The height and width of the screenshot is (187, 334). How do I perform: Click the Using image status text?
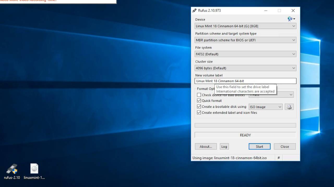pyautogui.click(x=230, y=158)
